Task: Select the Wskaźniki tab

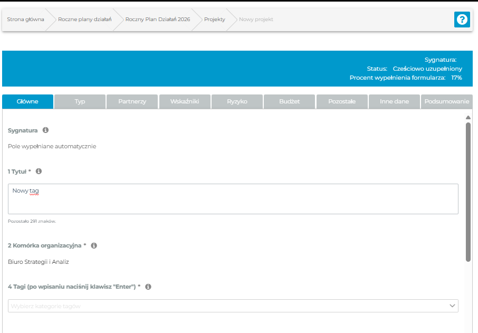Action: coord(185,102)
